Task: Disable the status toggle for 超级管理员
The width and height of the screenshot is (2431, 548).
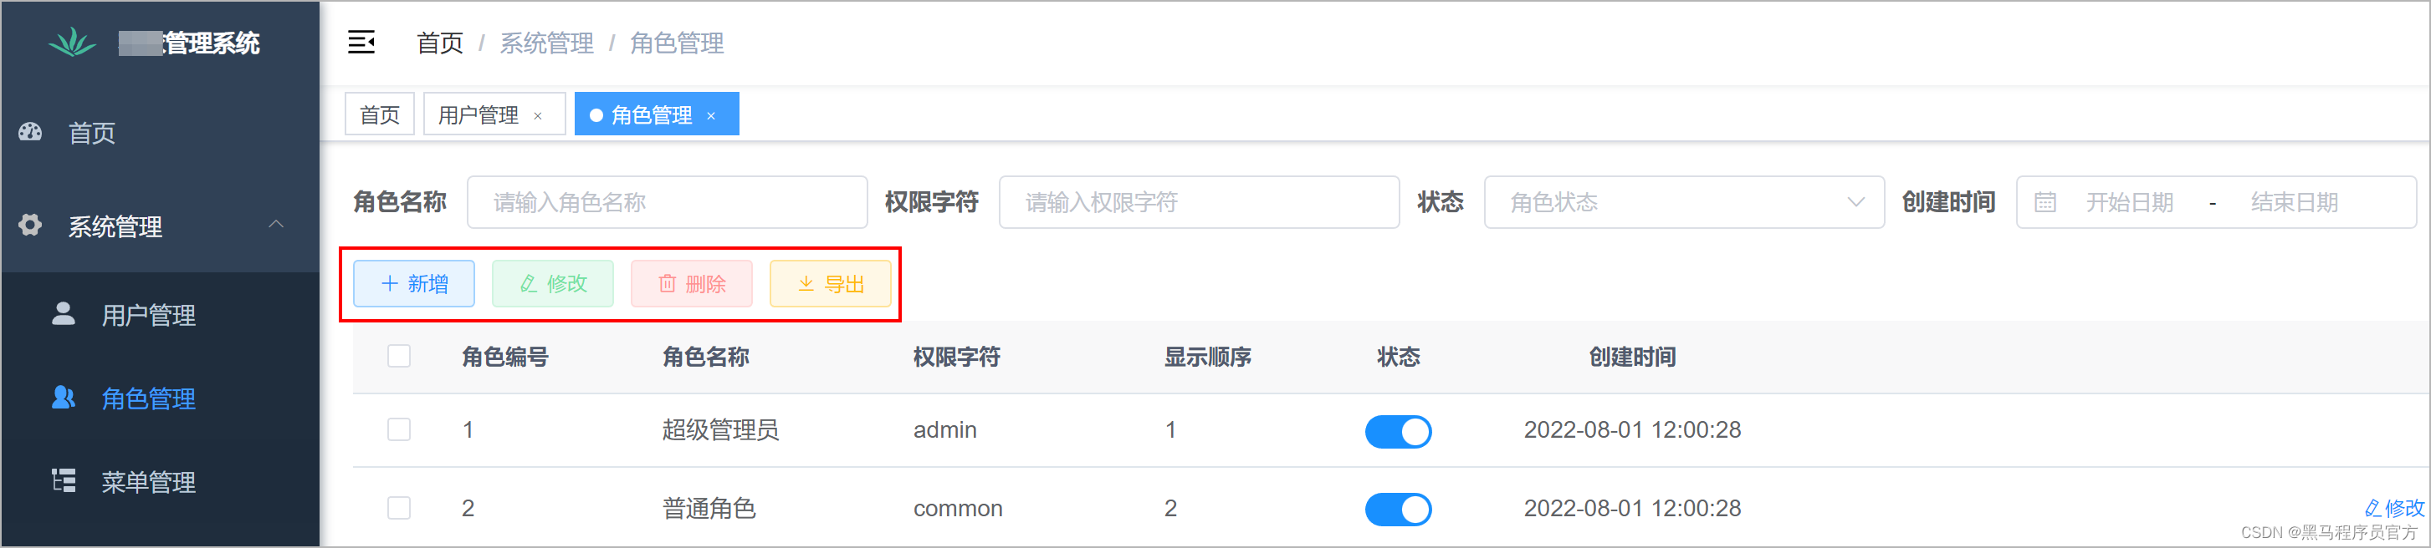Action: [1399, 431]
